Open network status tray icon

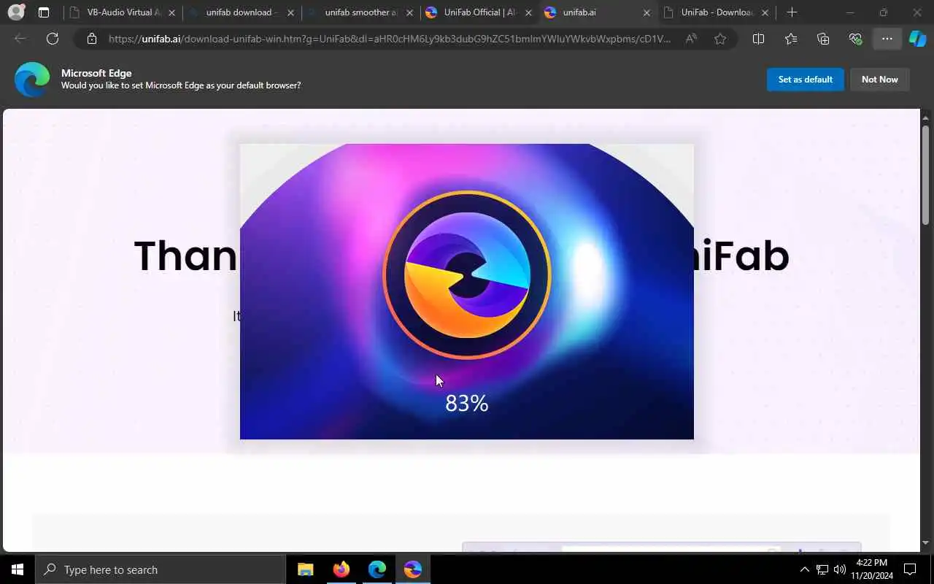[x=822, y=569]
